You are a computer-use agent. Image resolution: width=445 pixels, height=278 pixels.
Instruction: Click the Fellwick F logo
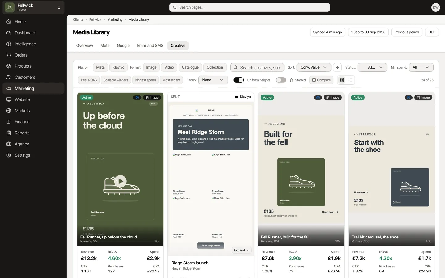(x=10, y=7)
